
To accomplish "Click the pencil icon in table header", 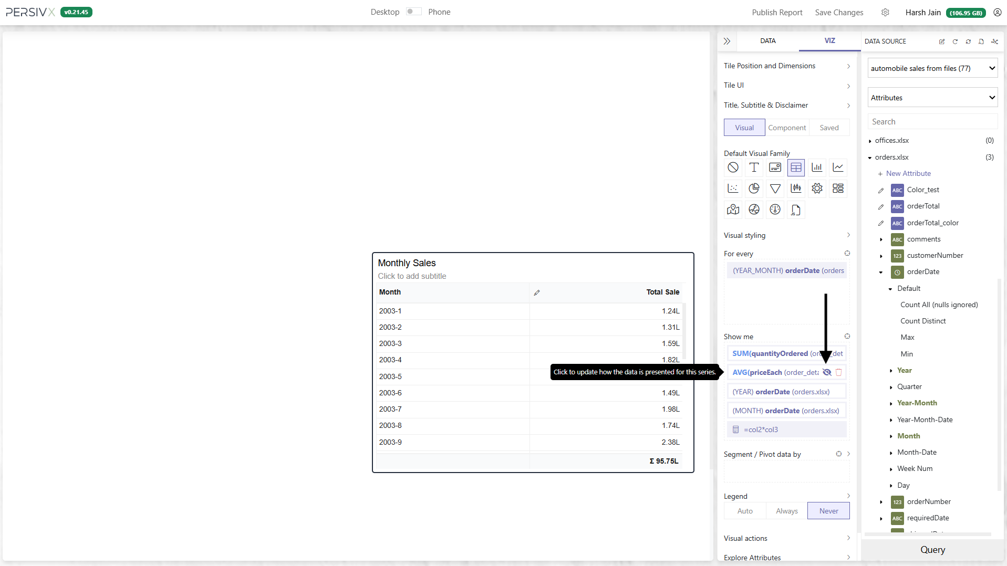I will [x=537, y=292].
